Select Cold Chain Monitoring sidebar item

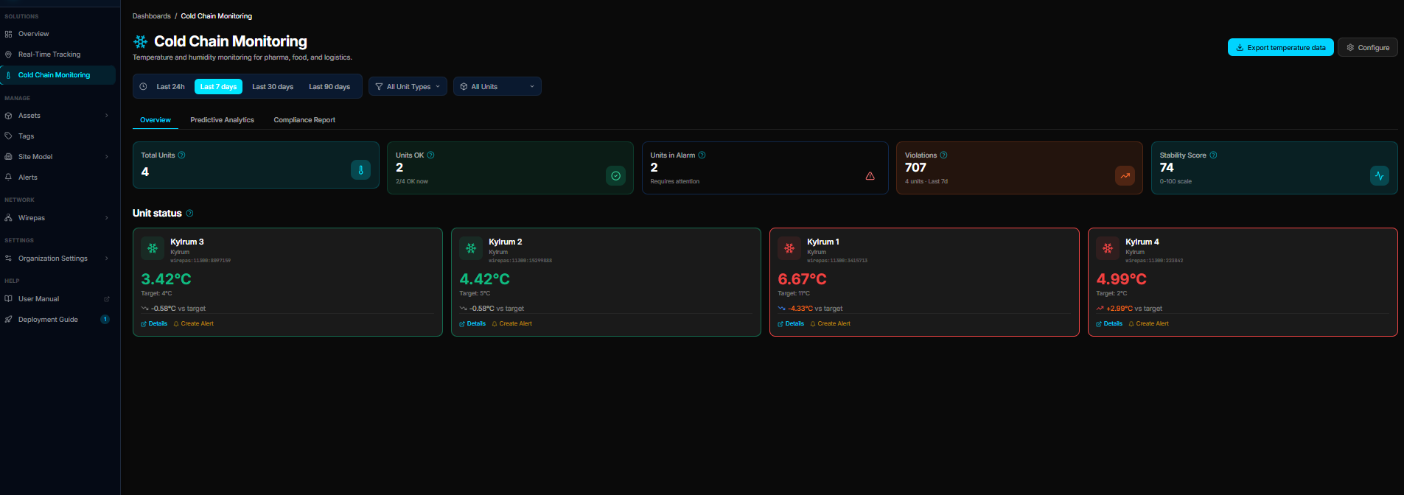click(x=57, y=75)
